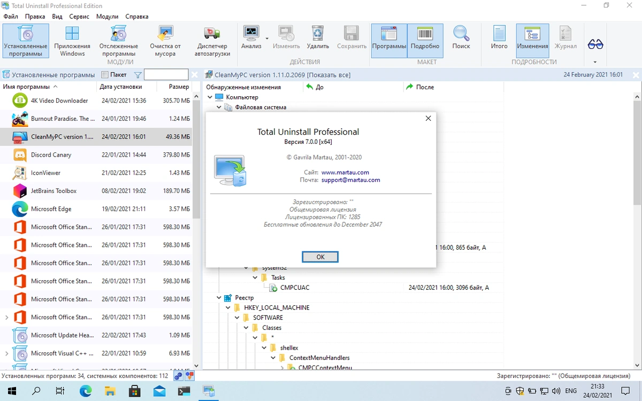Open the Windows Applications module (Приложения Windows)
Viewport: 642px width, 401px height.
pos(72,42)
